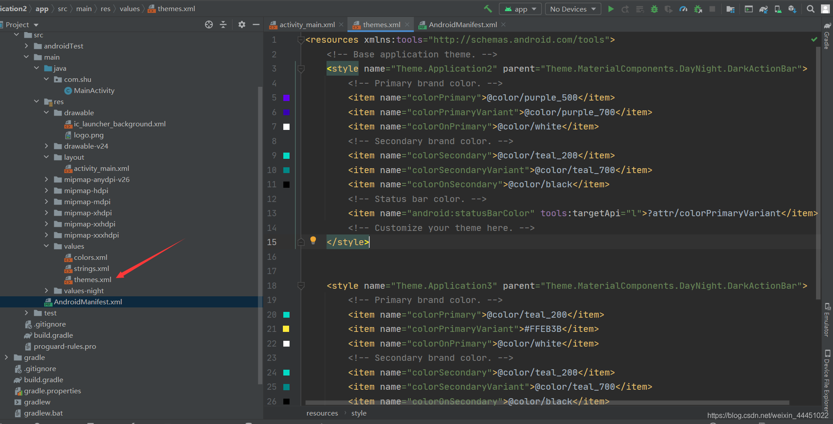833x424 pixels.
Task: Open the SDK Manager cube icon
Action: point(792,9)
